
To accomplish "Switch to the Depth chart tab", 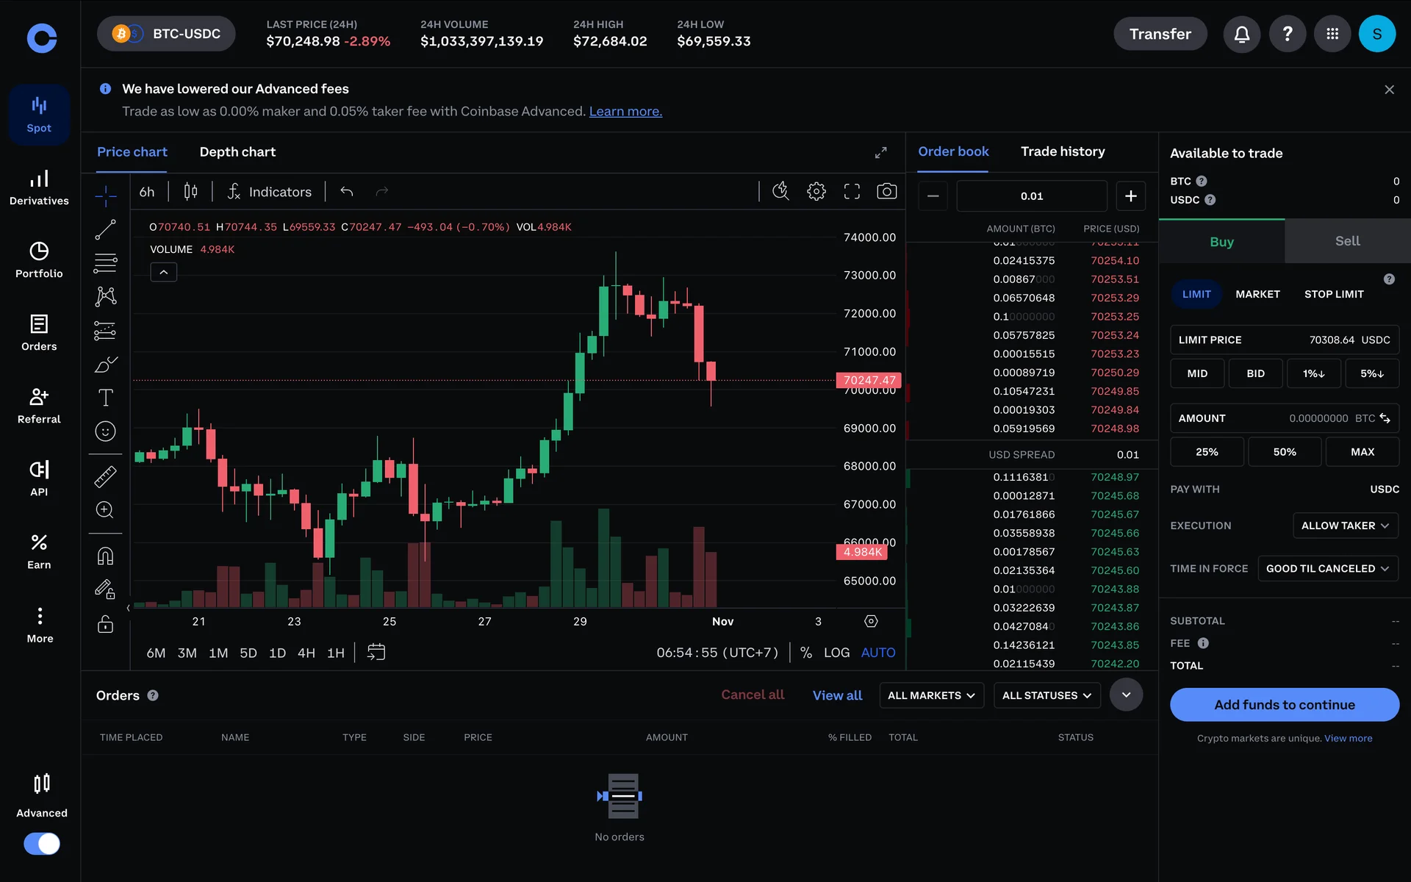I will click(237, 152).
